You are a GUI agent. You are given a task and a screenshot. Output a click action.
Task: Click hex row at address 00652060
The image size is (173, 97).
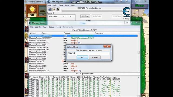coord(75,93)
